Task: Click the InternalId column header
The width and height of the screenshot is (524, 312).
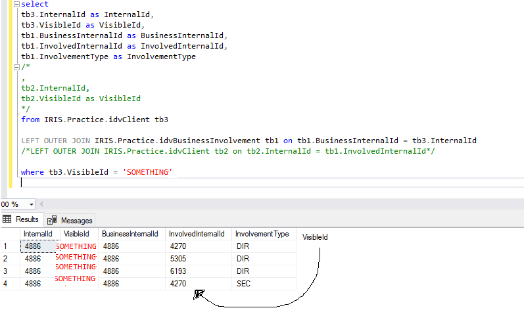Action: (x=39, y=234)
